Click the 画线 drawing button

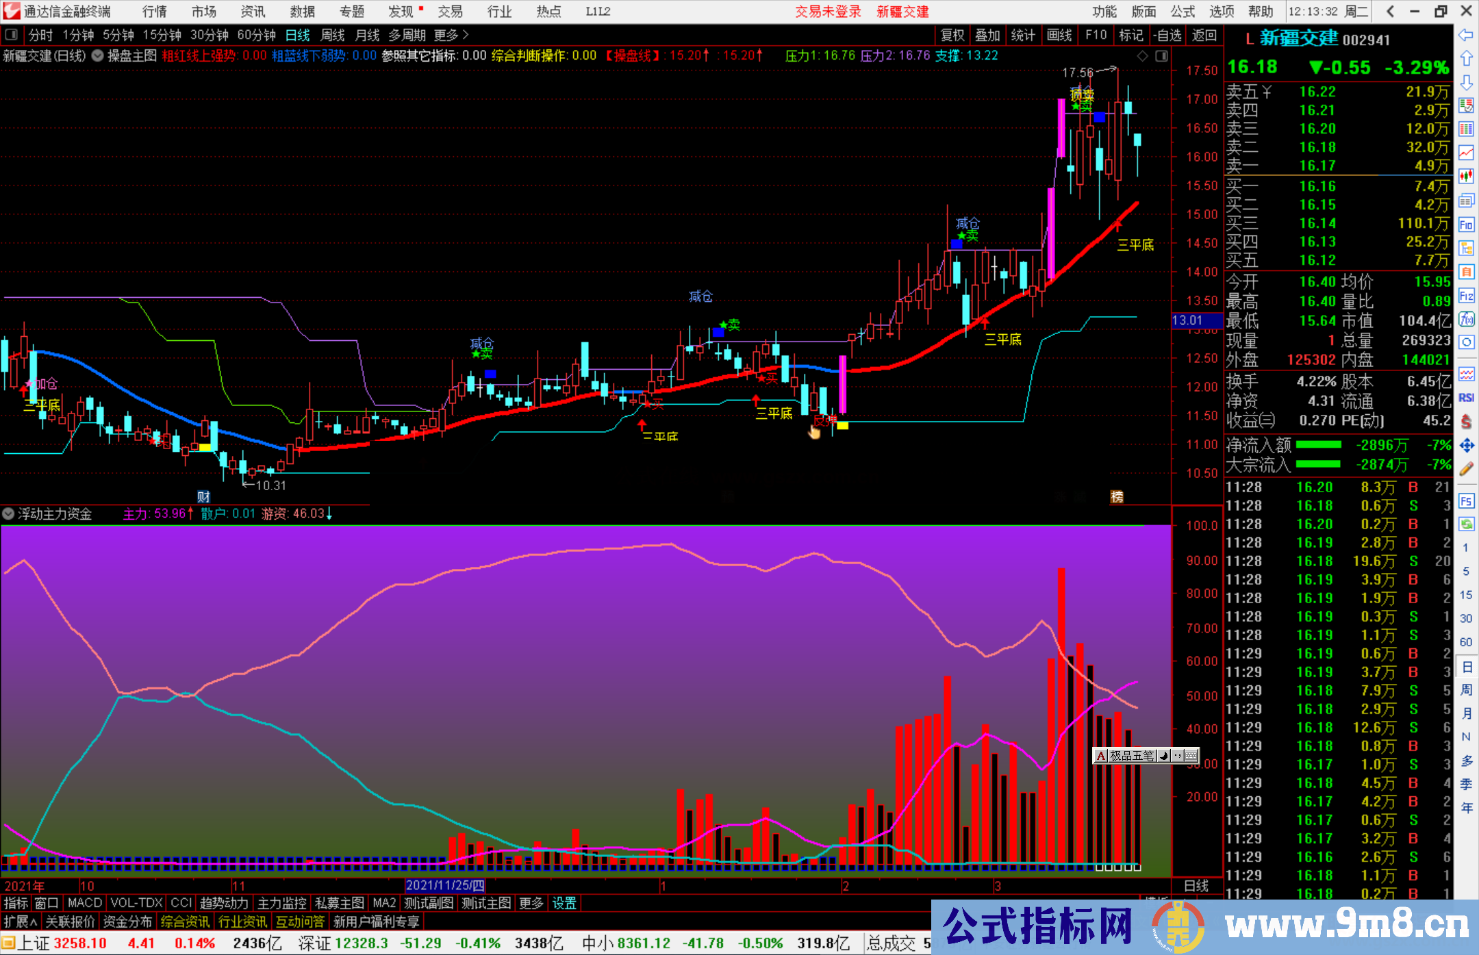pyautogui.click(x=1059, y=35)
